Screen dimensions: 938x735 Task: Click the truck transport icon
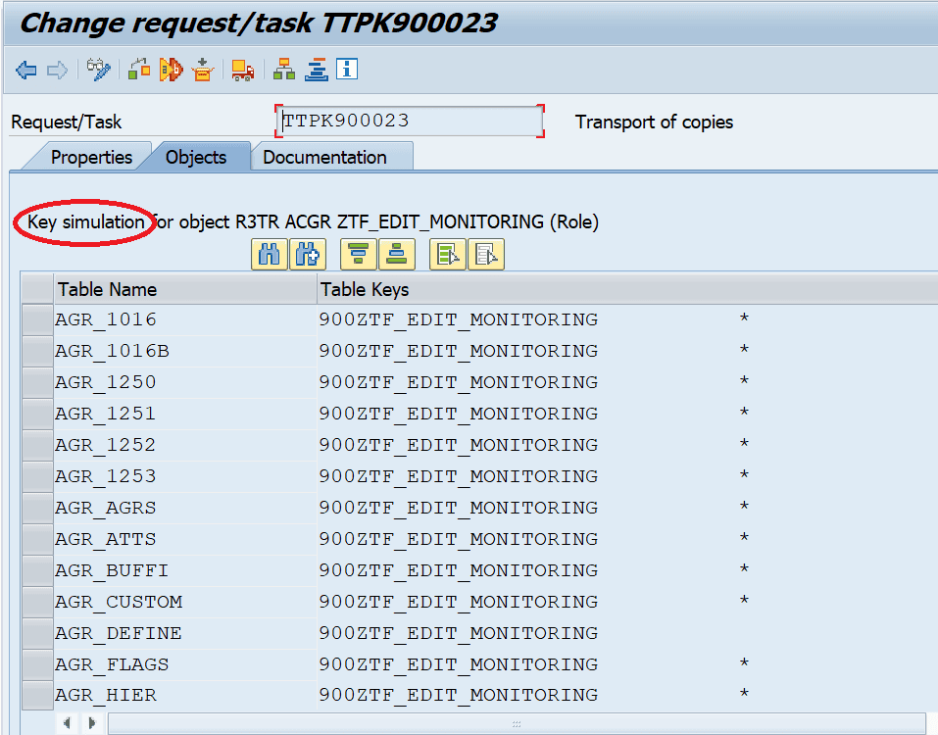point(242,70)
